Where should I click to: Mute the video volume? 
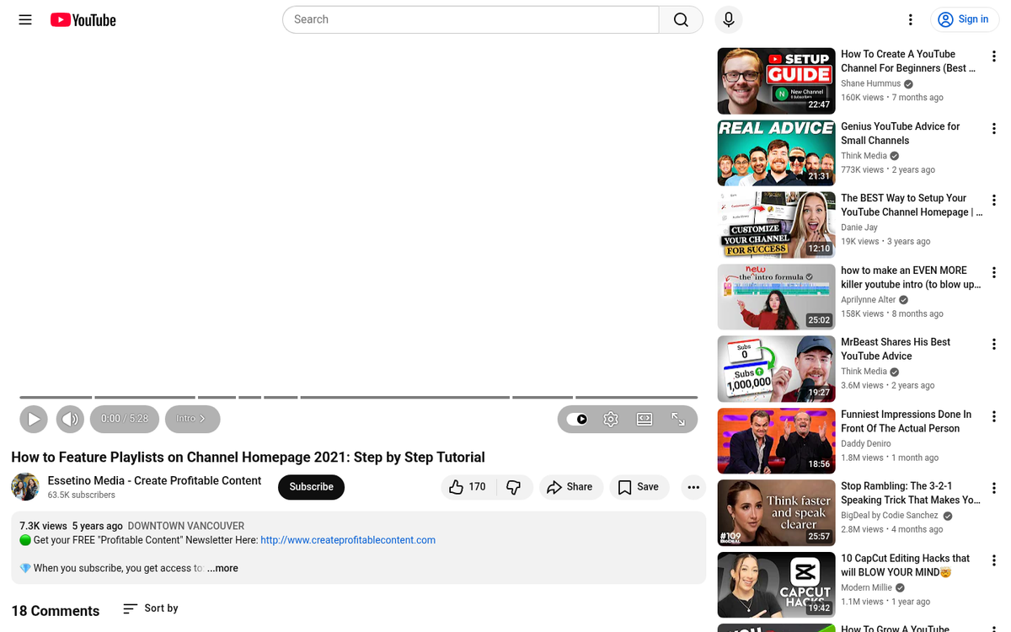71,419
